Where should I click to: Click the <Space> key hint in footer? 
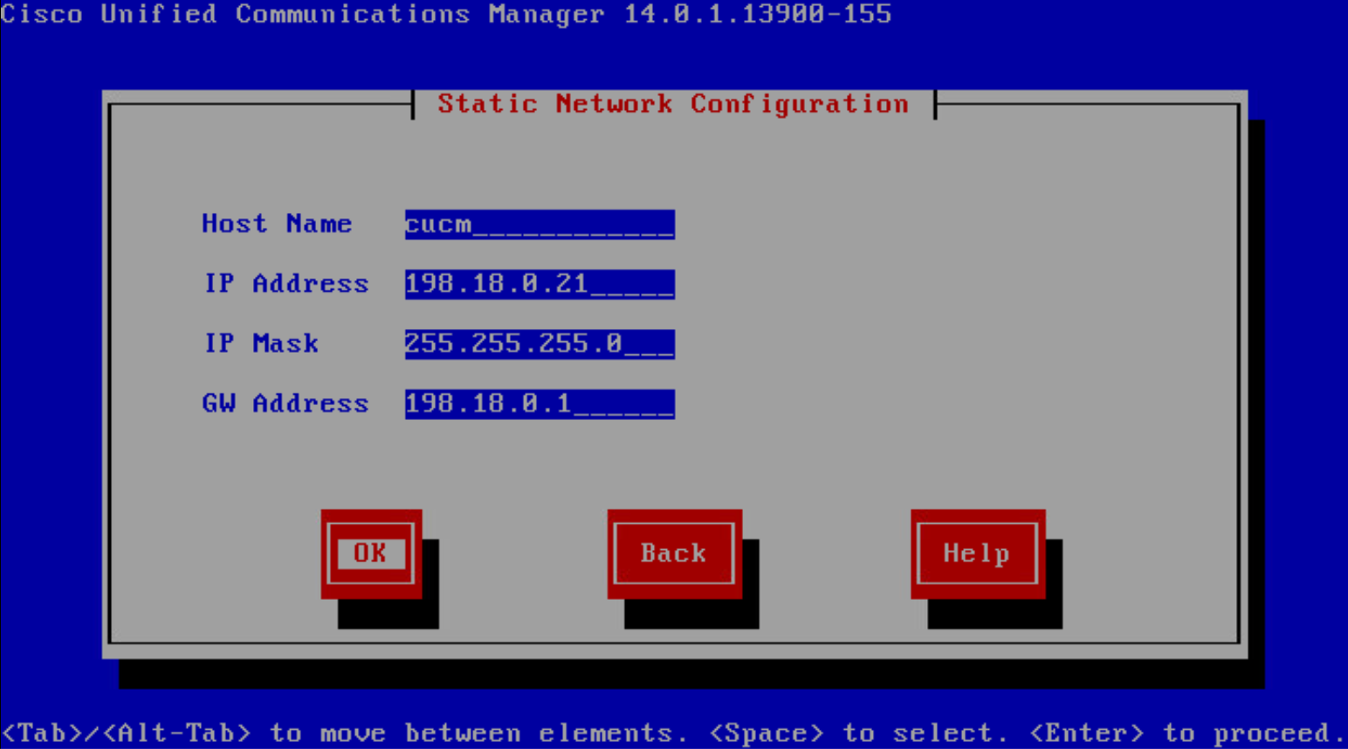[767, 733]
